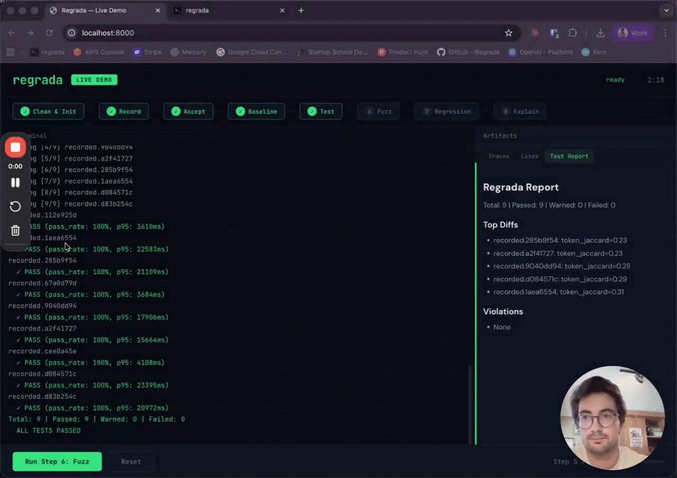Bookmark this page with star icon
Viewport: 677px width, 478px height.
(508, 33)
